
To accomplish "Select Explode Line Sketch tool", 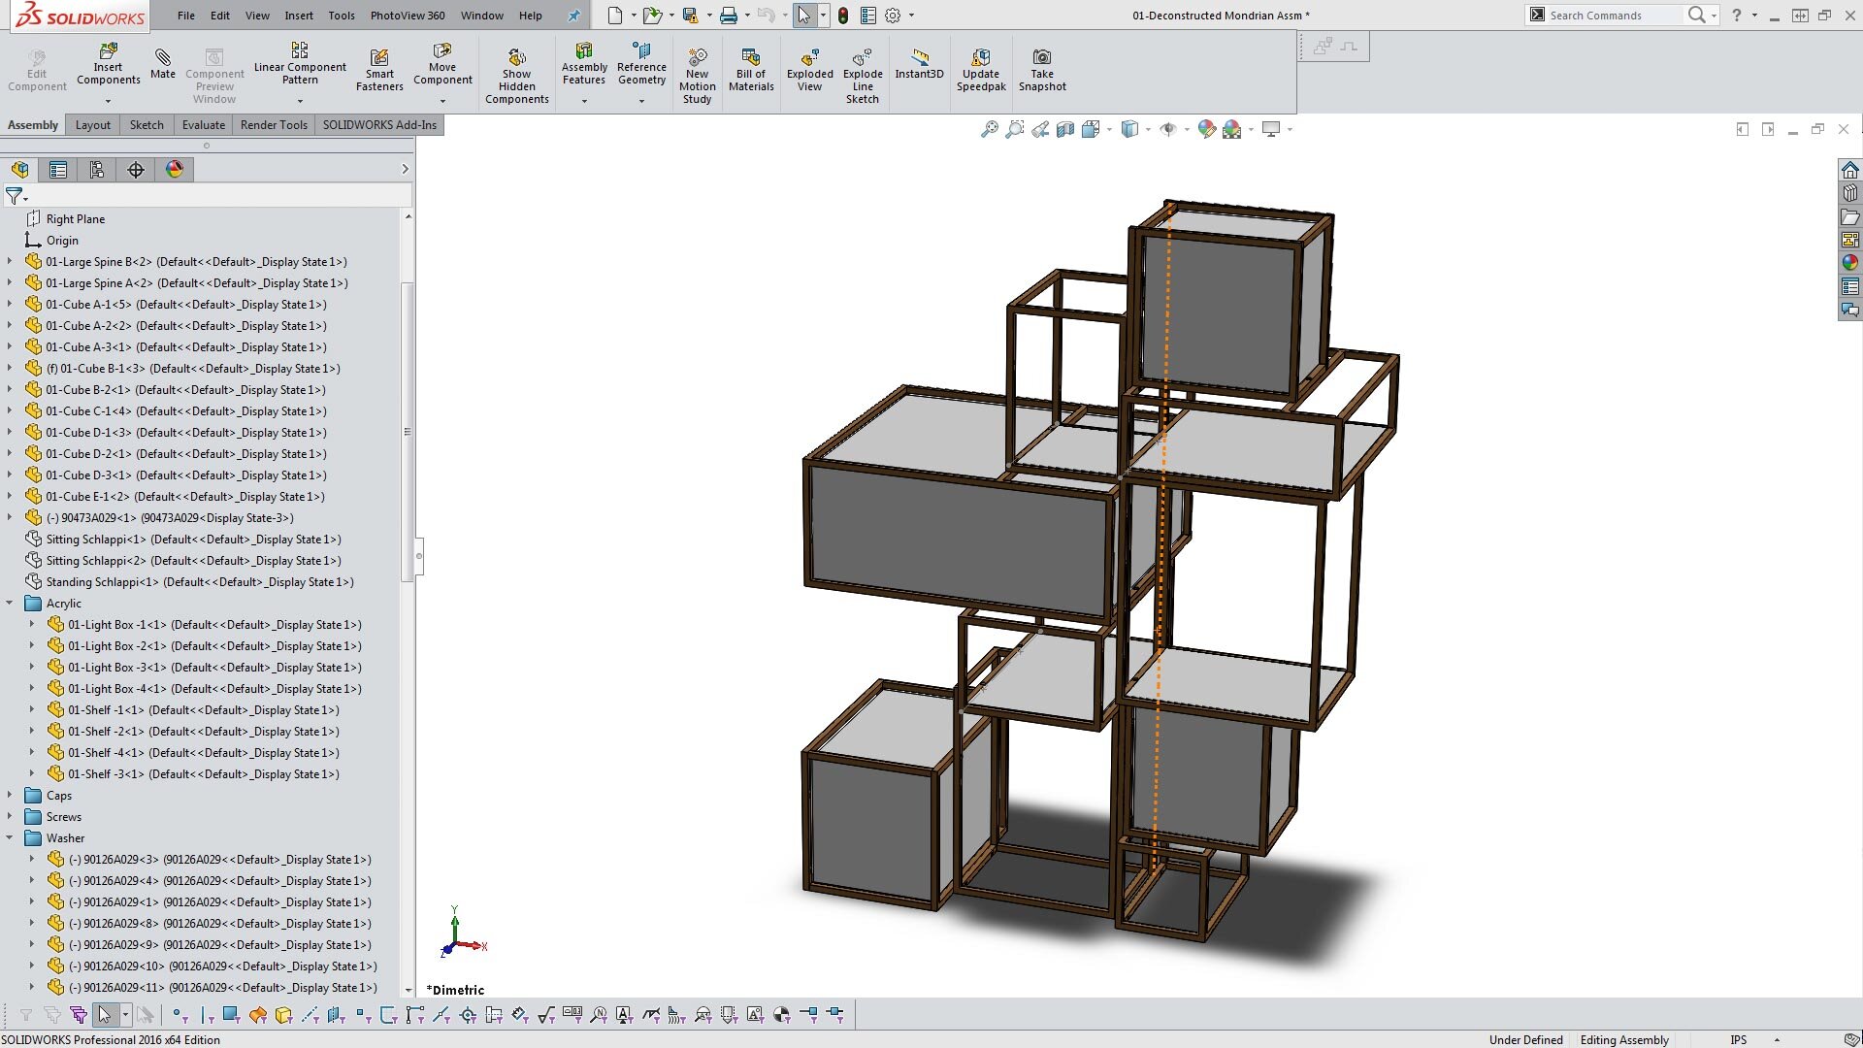I will [x=863, y=76].
